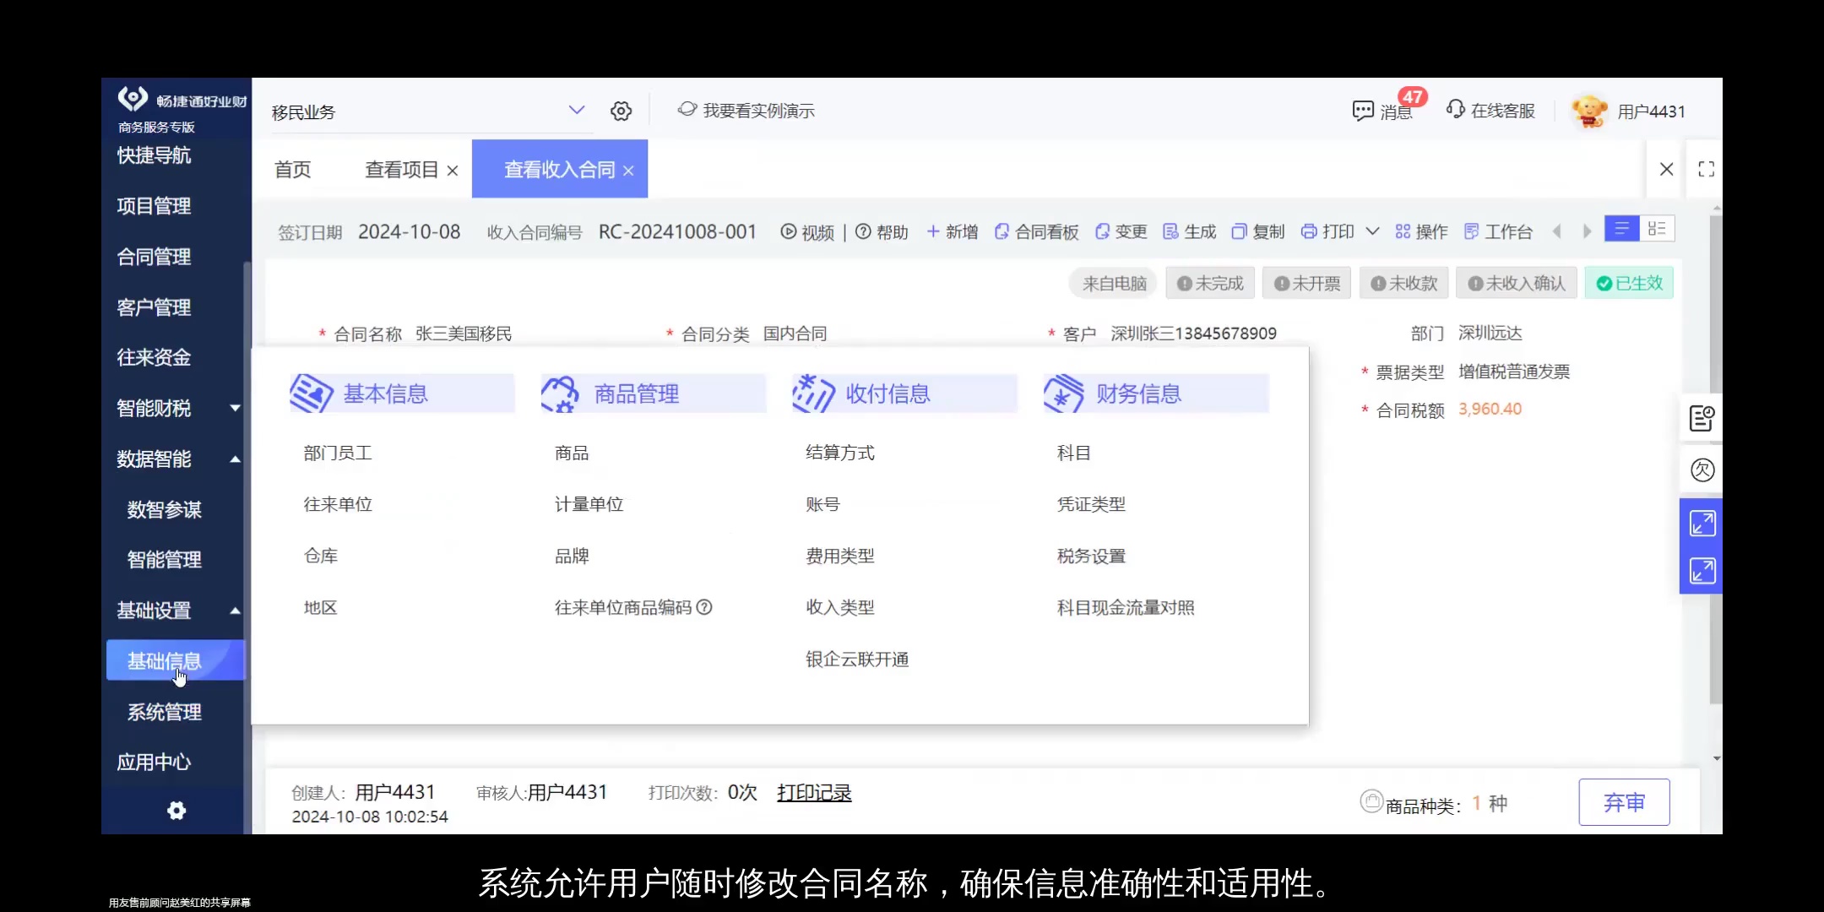Select the 未开票 status tag
The image size is (1824, 912).
(1306, 283)
